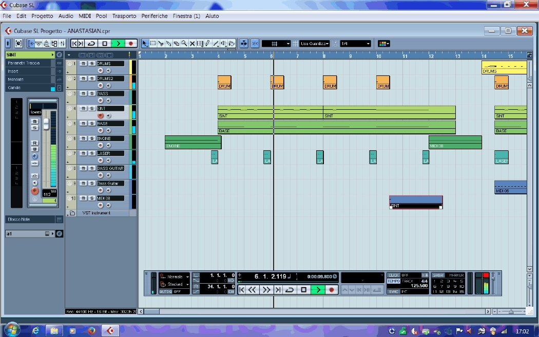This screenshot has width=539, height=337.
Task: Select the Split scissors tool
Action: pos(161,44)
